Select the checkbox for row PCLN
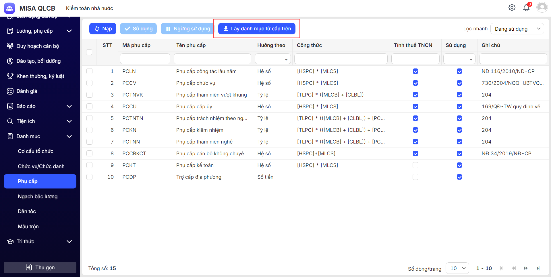Image resolution: width=551 pixels, height=277 pixels. point(90,71)
